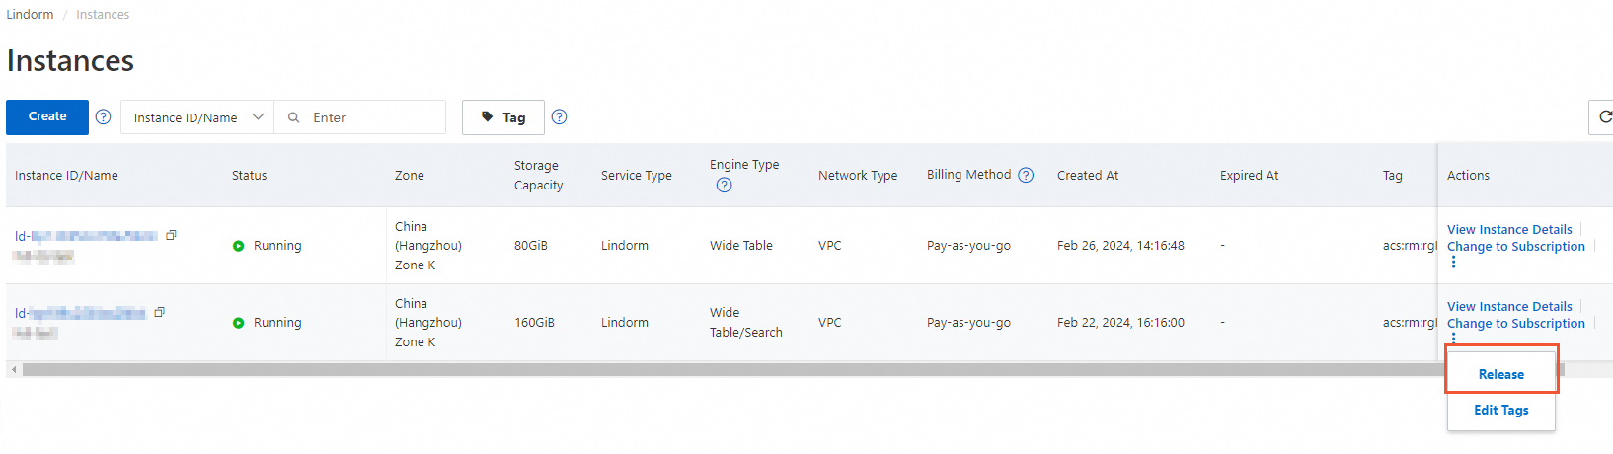This screenshot has height=454, width=1613.
Task: Click the help icon next to Tag button
Action: (x=559, y=116)
